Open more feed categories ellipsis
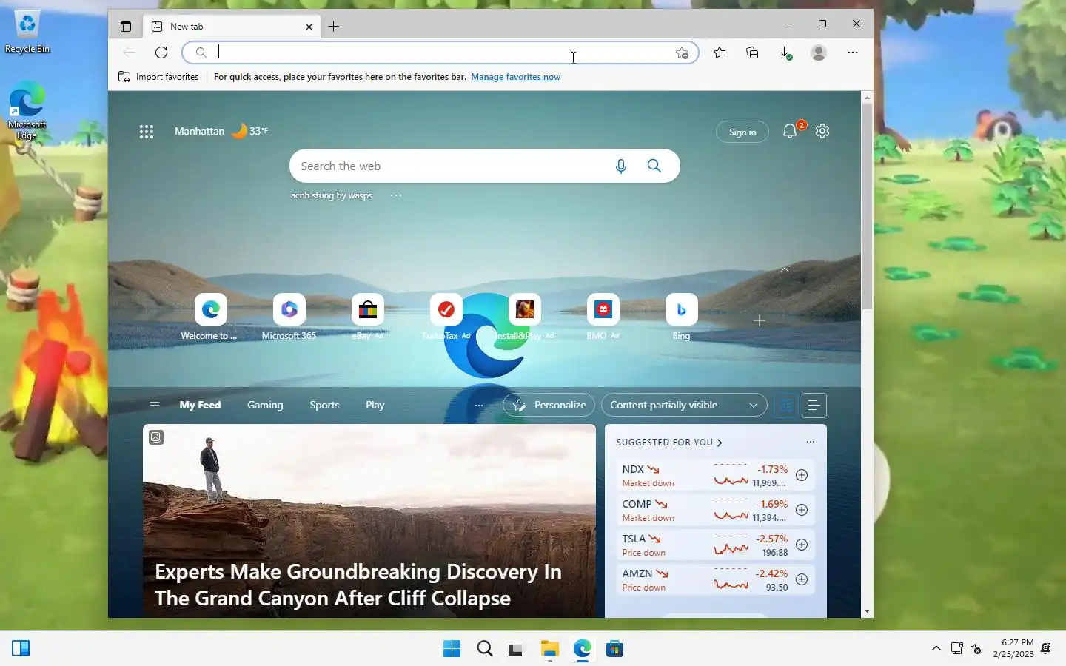1066x666 pixels. [x=479, y=406]
